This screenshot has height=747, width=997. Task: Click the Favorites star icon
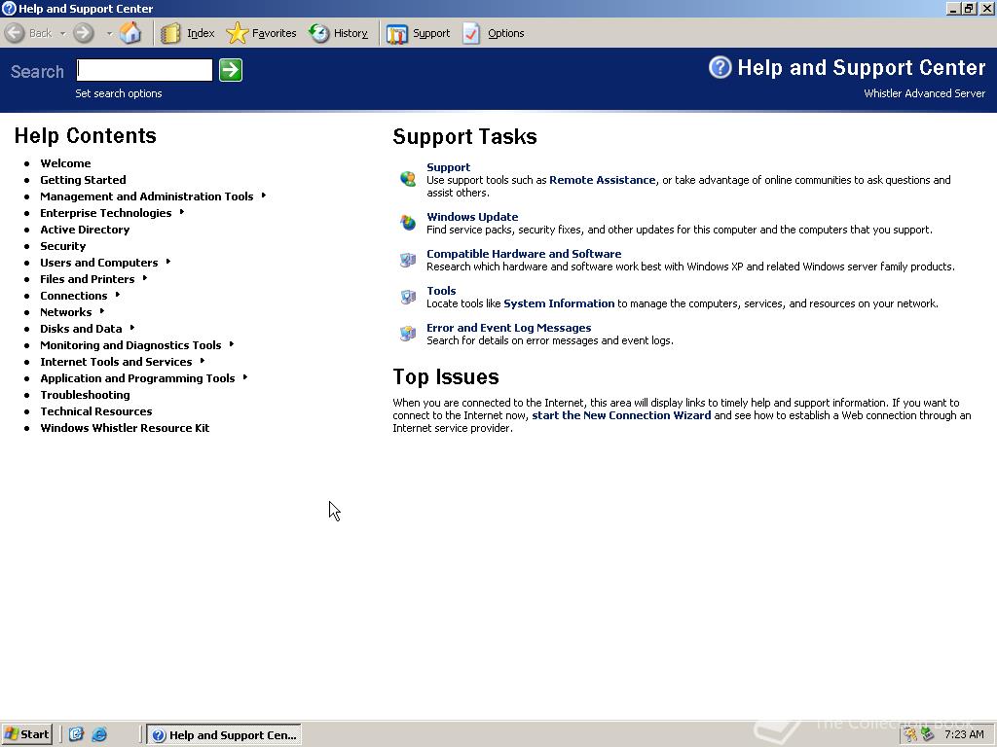238,33
